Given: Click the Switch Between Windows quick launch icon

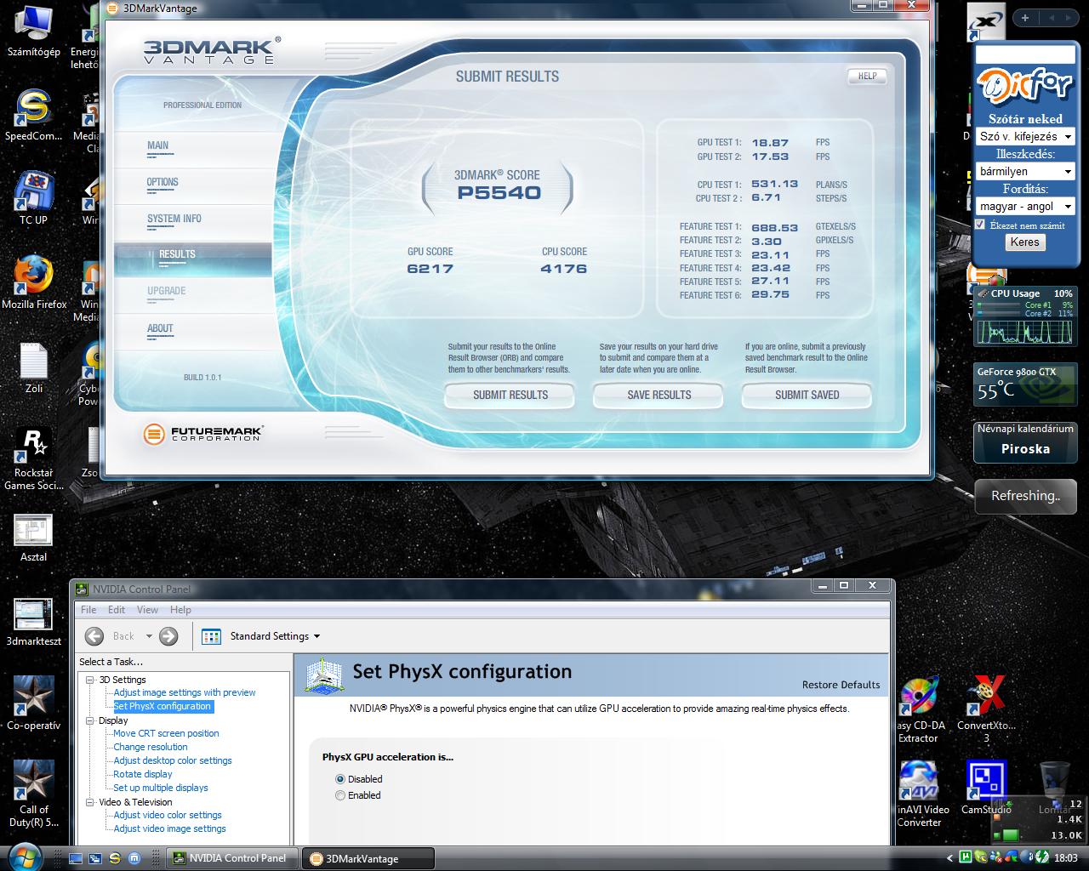Looking at the screenshot, I should [94, 858].
